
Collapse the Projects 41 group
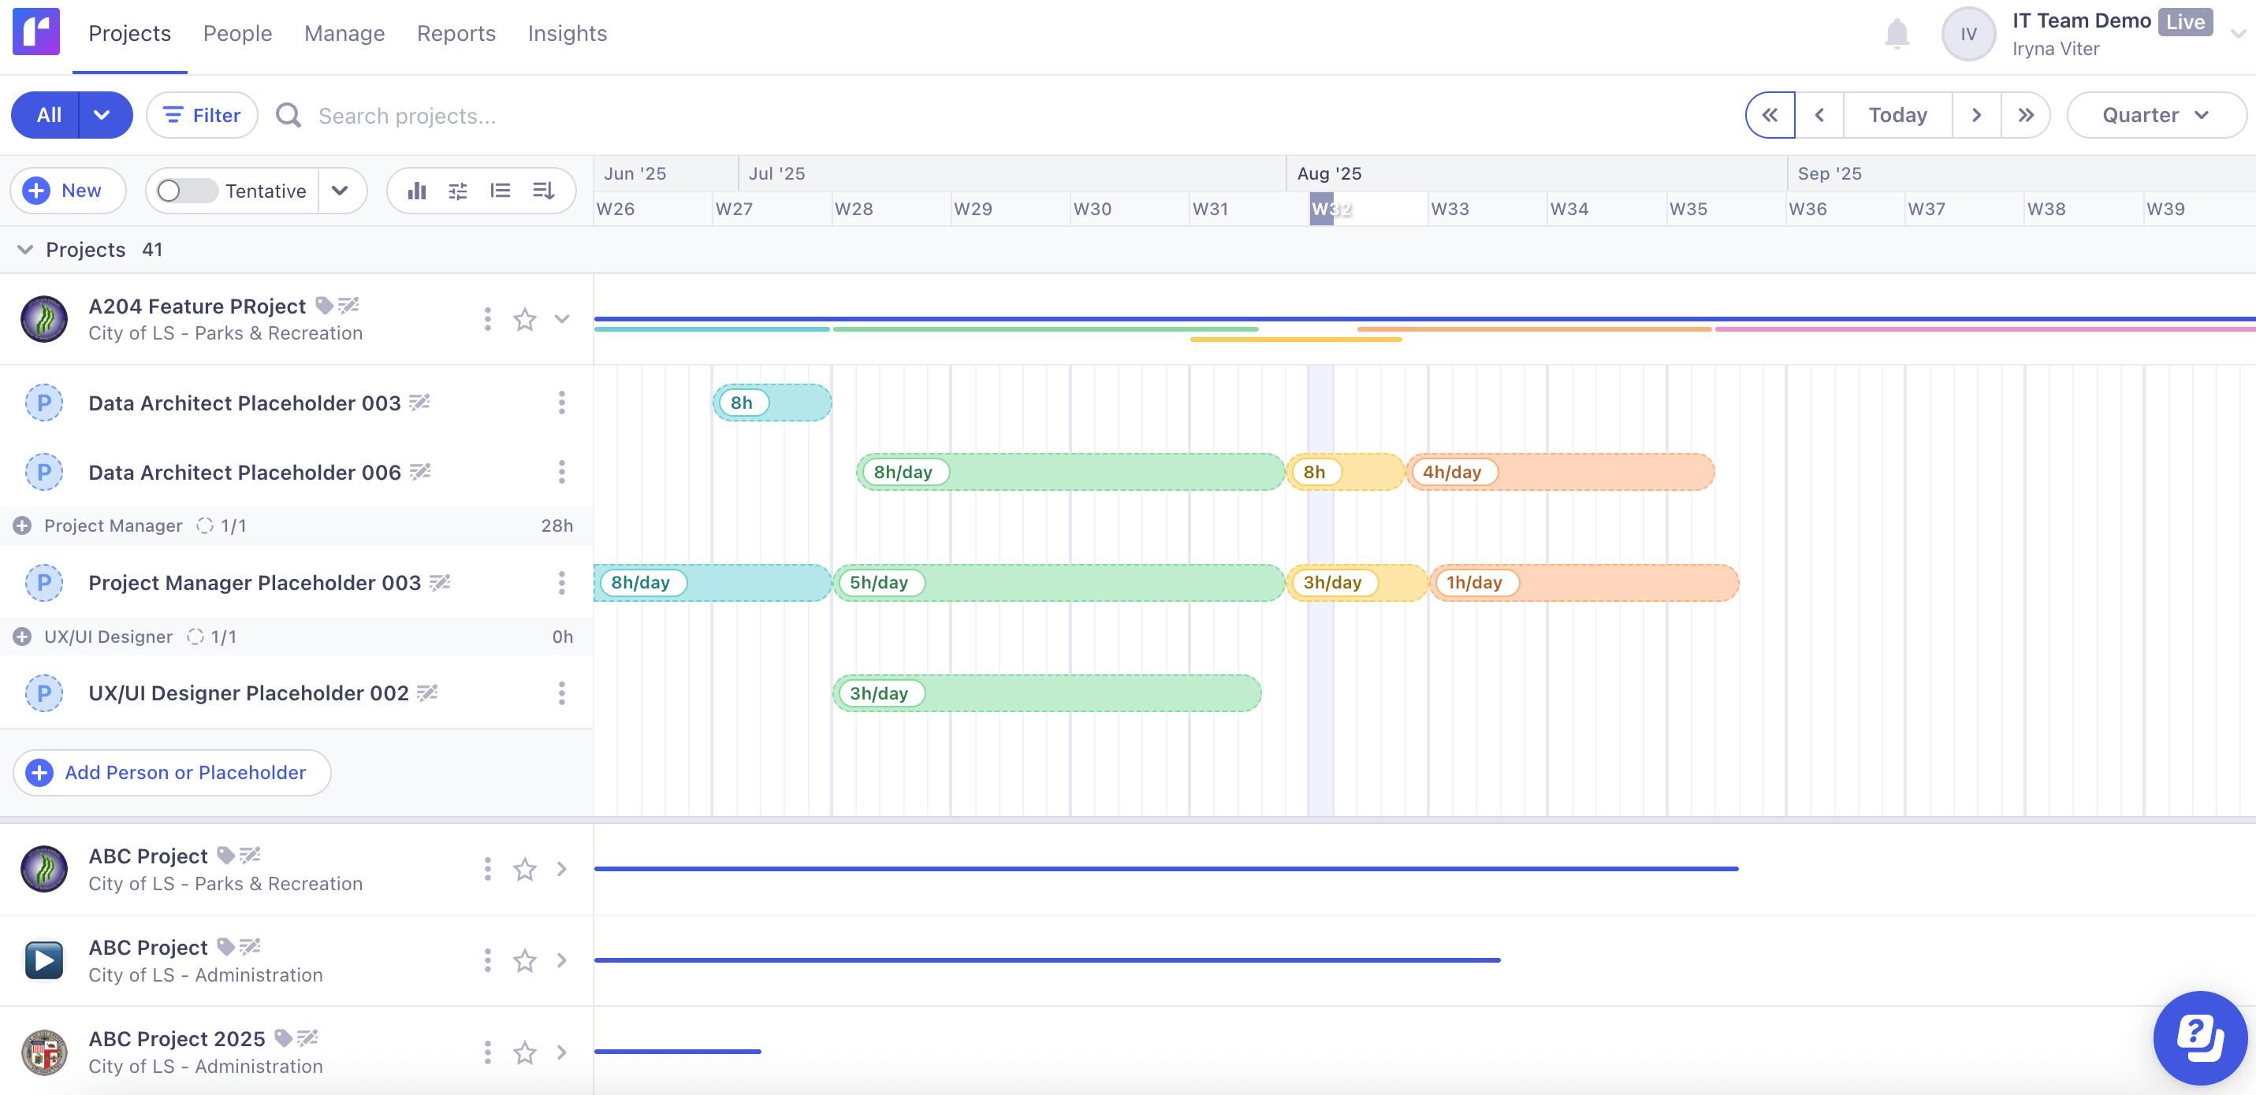[25, 250]
